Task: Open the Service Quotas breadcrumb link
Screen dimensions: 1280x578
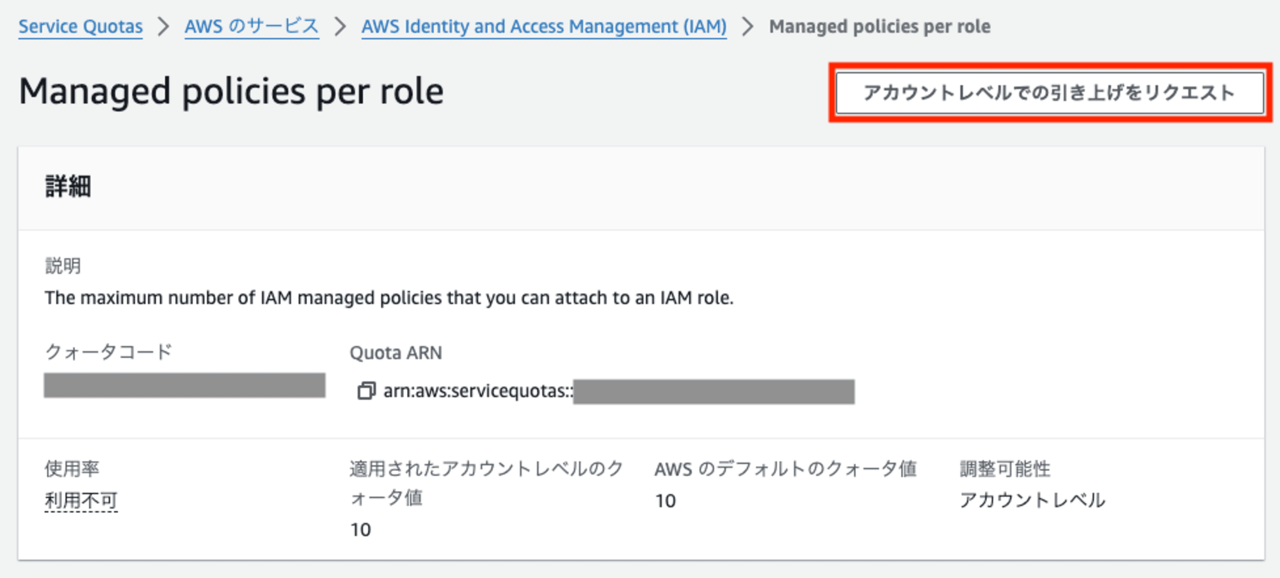Action: pos(81,26)
